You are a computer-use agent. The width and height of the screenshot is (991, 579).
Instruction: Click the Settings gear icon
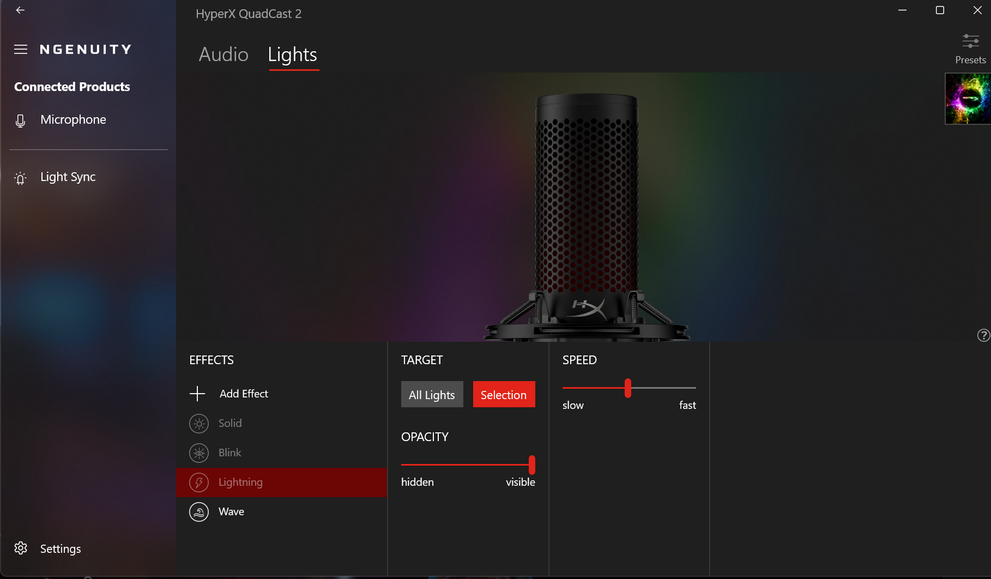(21, 548)
